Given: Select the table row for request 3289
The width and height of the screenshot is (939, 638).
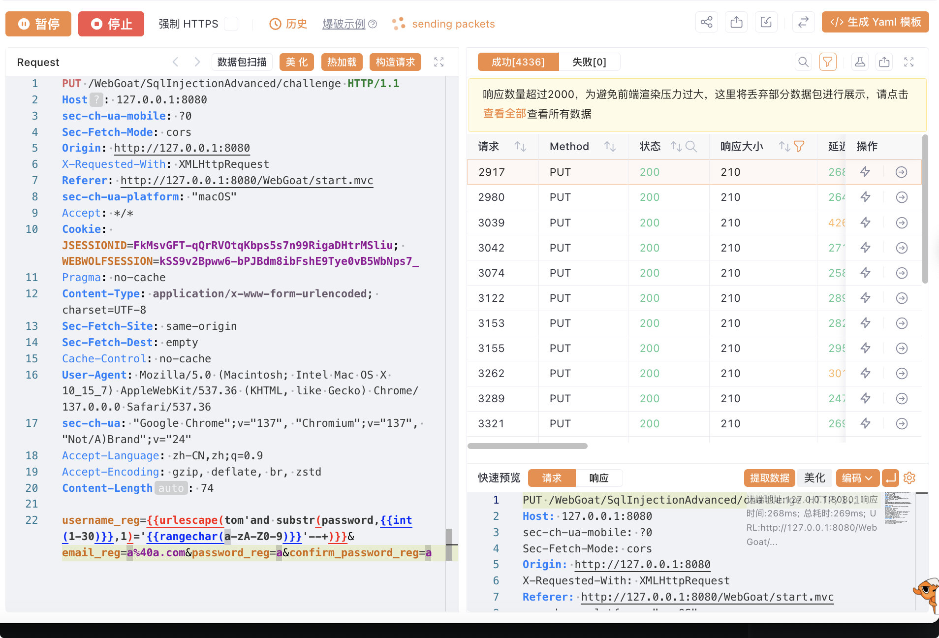Looking at the screenshot, I should (694, 399).
